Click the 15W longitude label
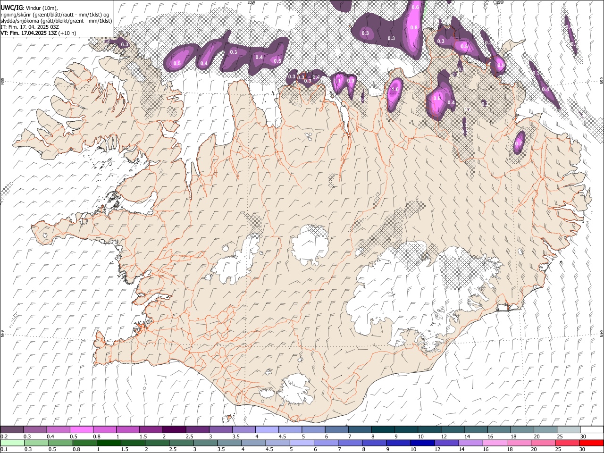 point(500,2)
